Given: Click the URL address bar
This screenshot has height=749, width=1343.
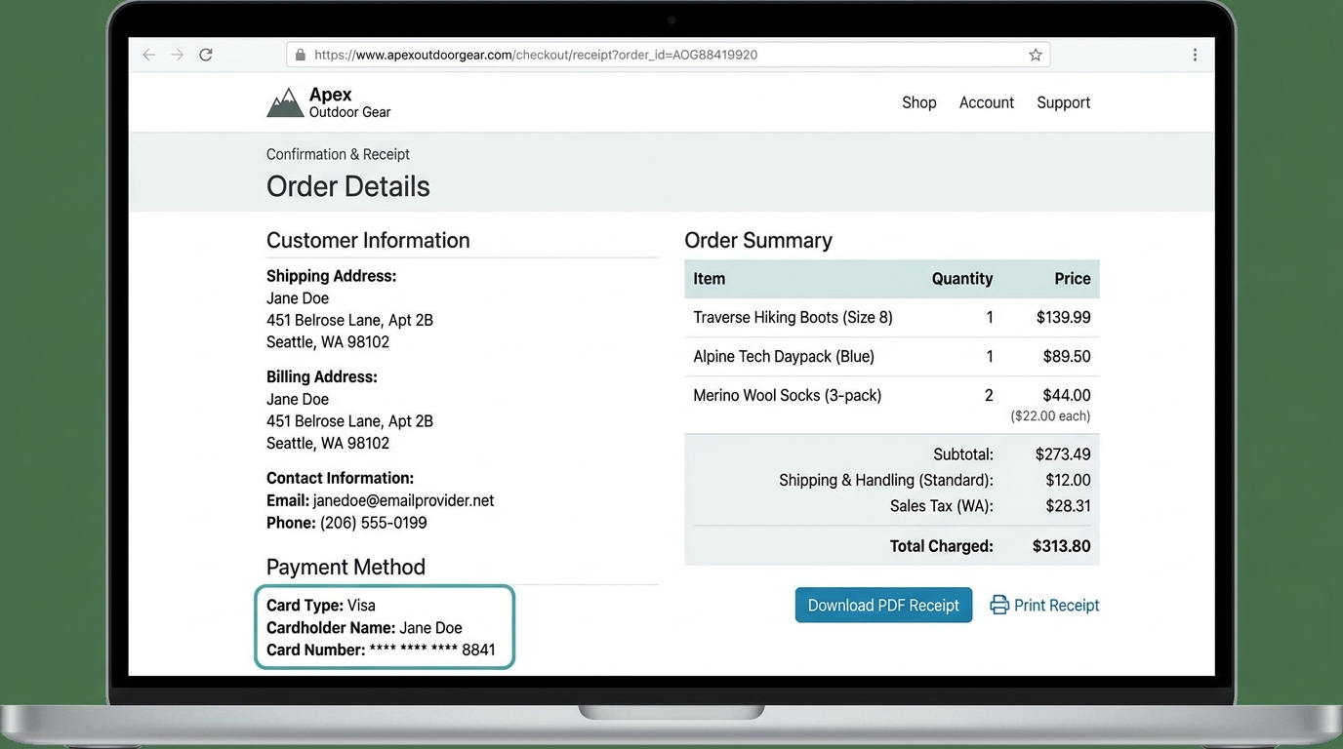Looking at the screenshot, I should click(x=668, y=55).
